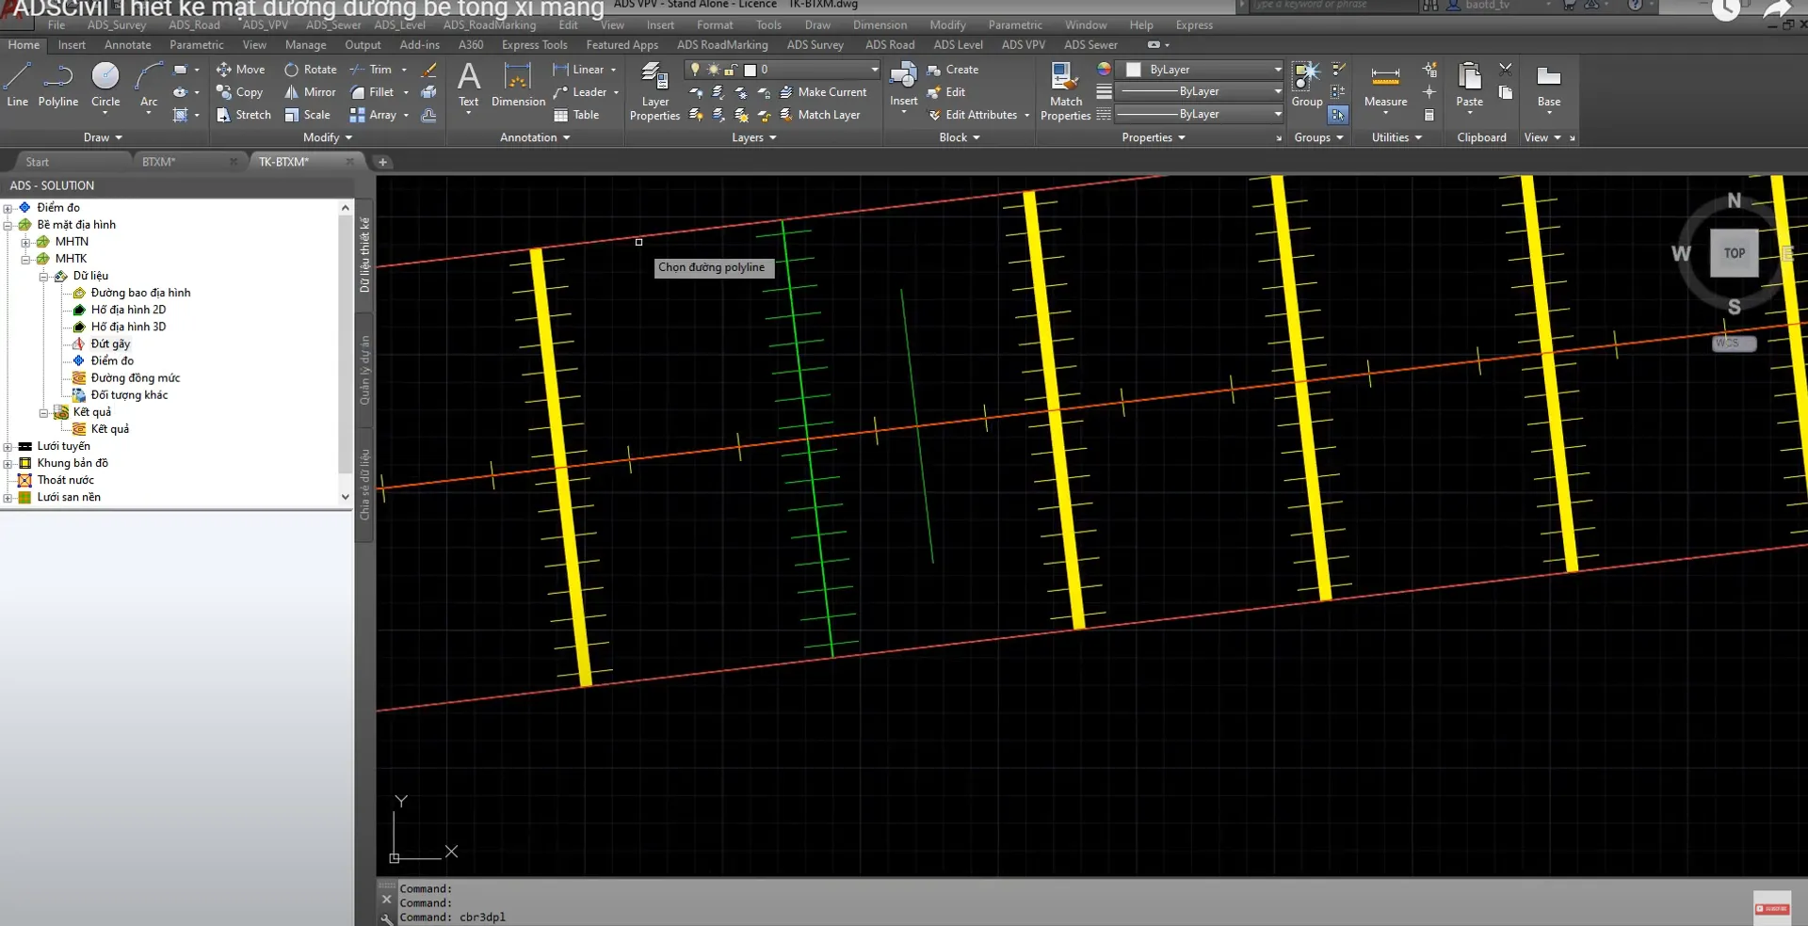Open the Start document tab
Viewport: 1808px width, 926px height.
tap(38, 162)
